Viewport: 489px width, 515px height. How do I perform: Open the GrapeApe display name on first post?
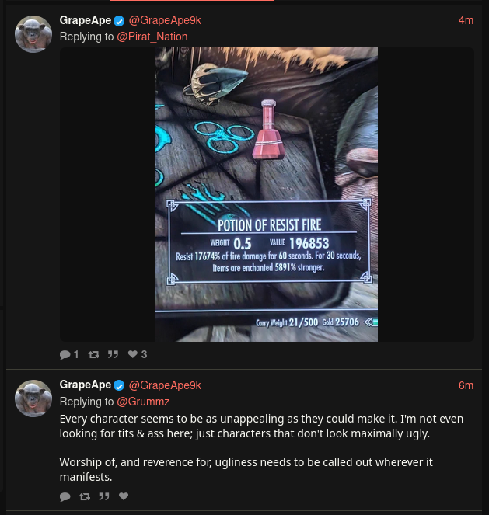(85, 20)
